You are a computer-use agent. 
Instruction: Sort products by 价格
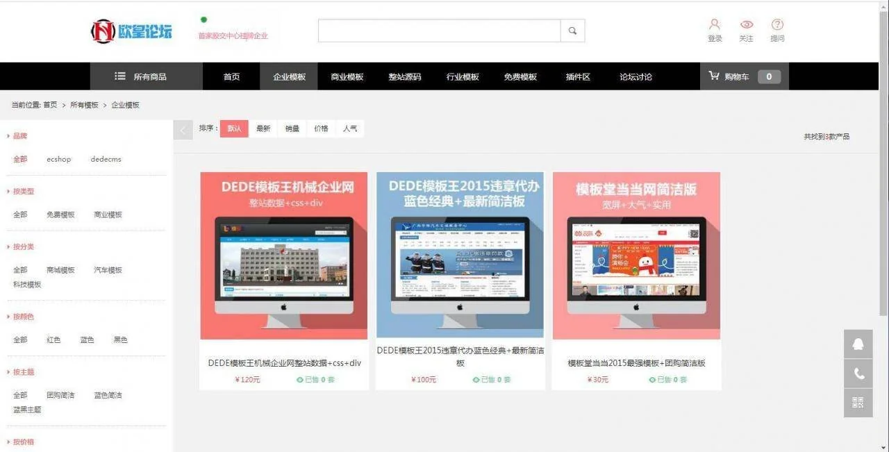[321, 128]
